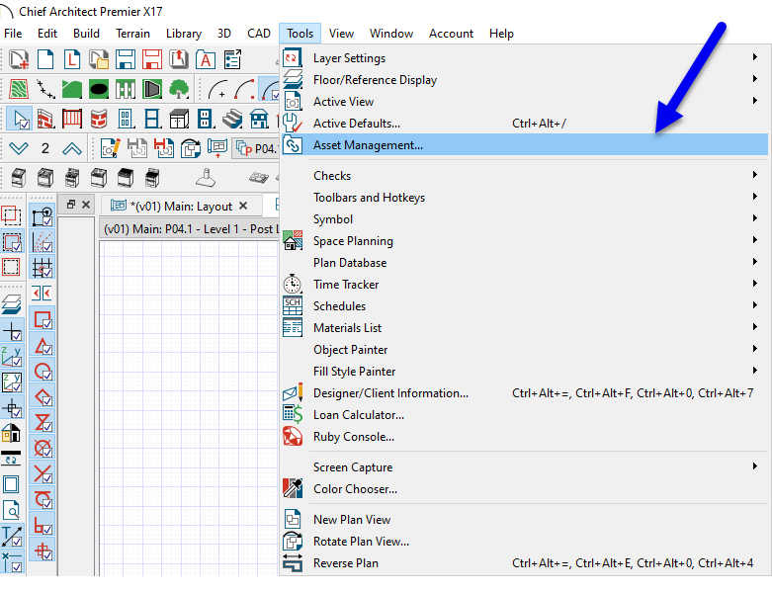The image size is (772, 592).
Task: Toggle the Center circle snap
Action: point(43,371)
